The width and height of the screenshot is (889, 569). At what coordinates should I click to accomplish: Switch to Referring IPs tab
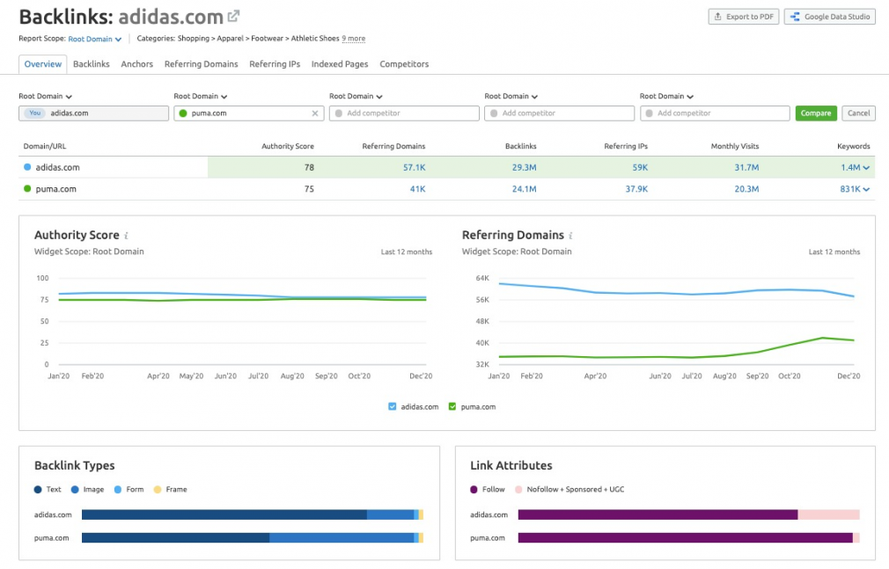click(x=275, y=64)
